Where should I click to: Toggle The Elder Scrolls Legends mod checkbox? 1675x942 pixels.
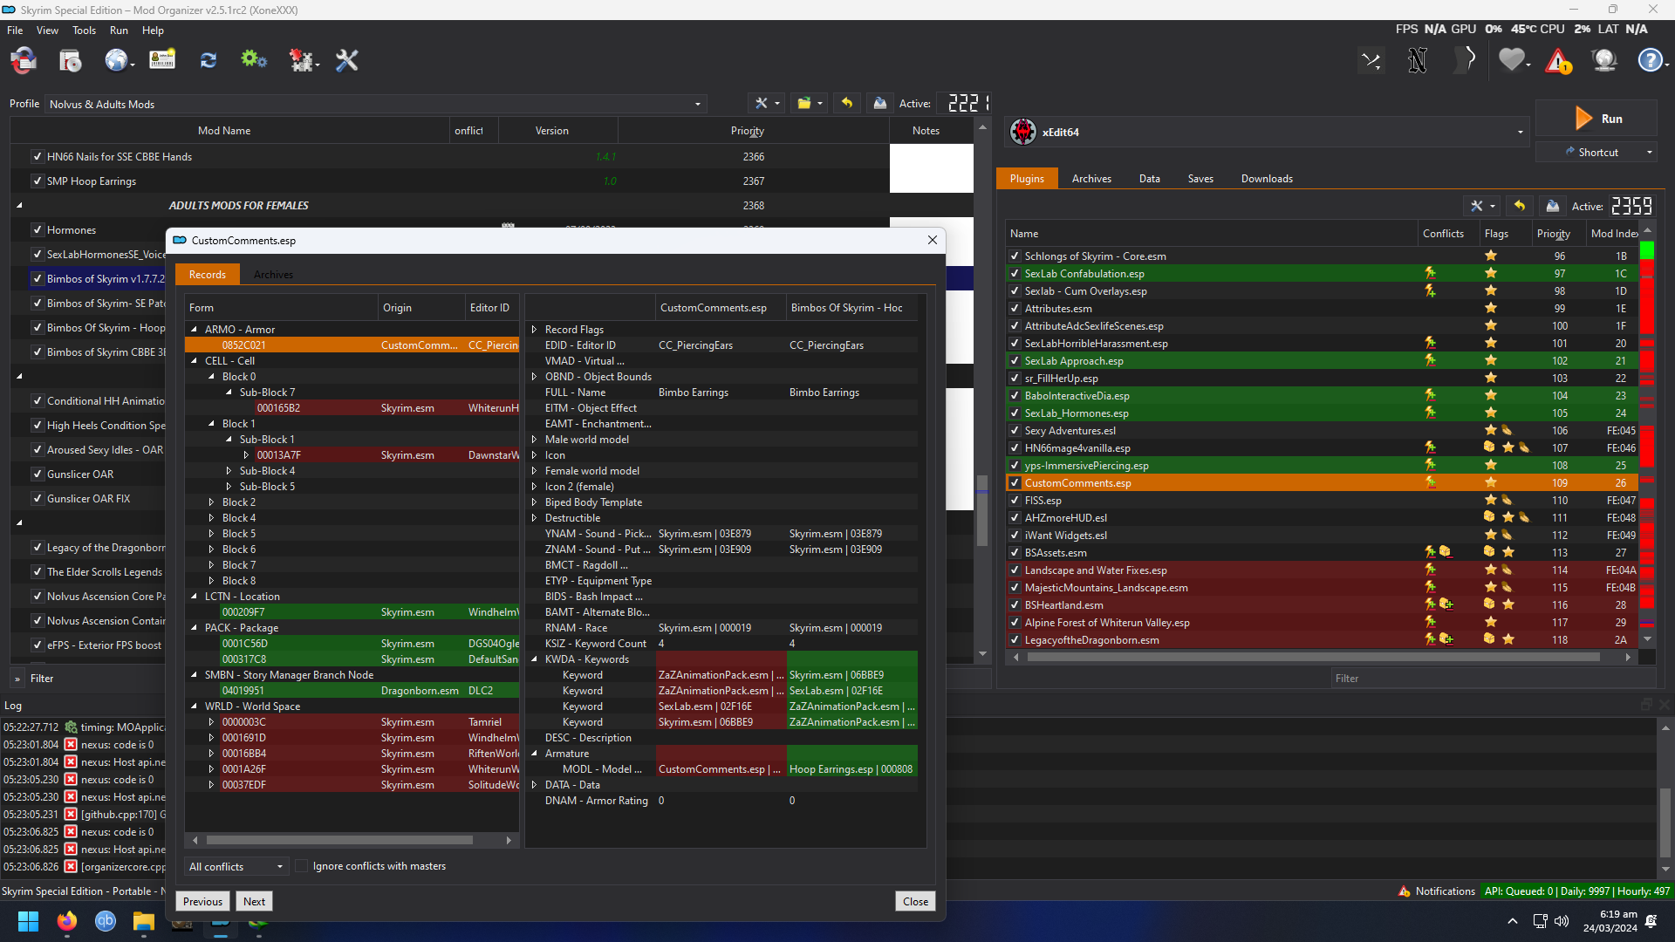(x=37, y=572)
